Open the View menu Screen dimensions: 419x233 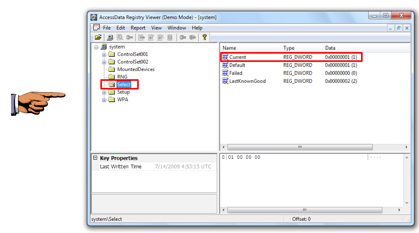point(156,28)
